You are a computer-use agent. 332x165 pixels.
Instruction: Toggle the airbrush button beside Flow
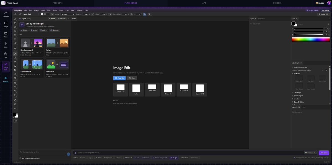point(110,14)
